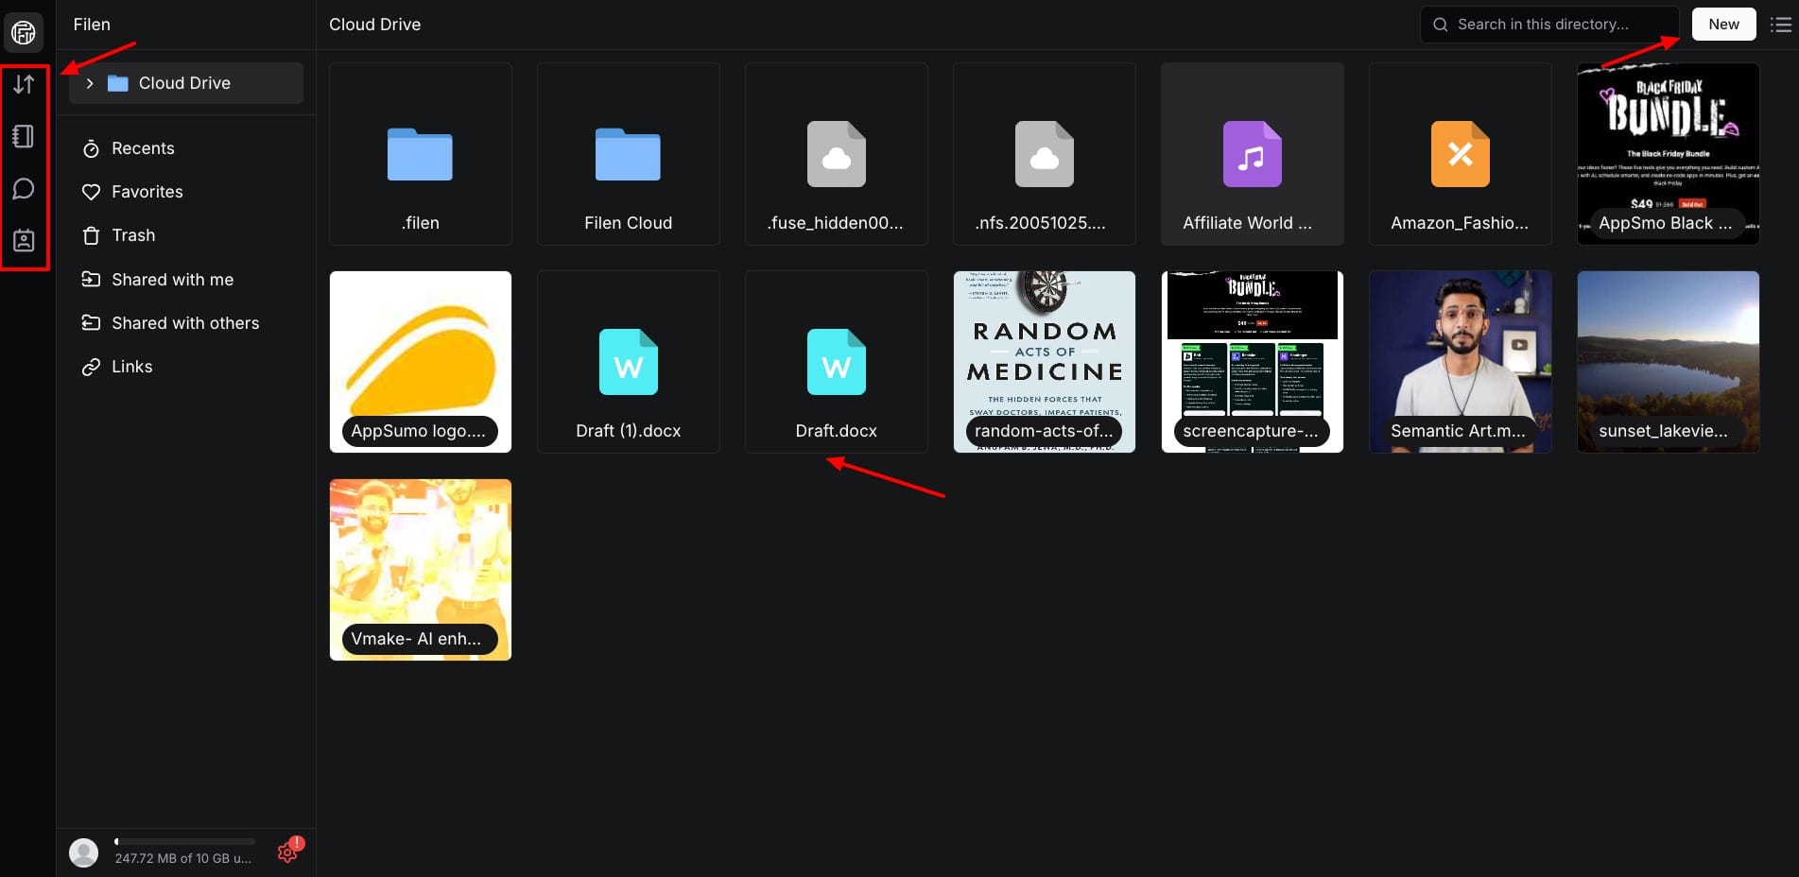
Task: Open Links in the sidebar
Action: pyautogui.click(x=131, y=367)
